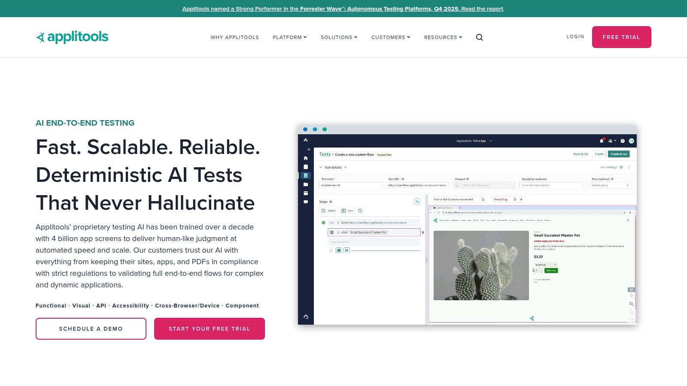Click the home icon in demo app sidebar
The width and height of the screenshot is (687, 386).
306,158
